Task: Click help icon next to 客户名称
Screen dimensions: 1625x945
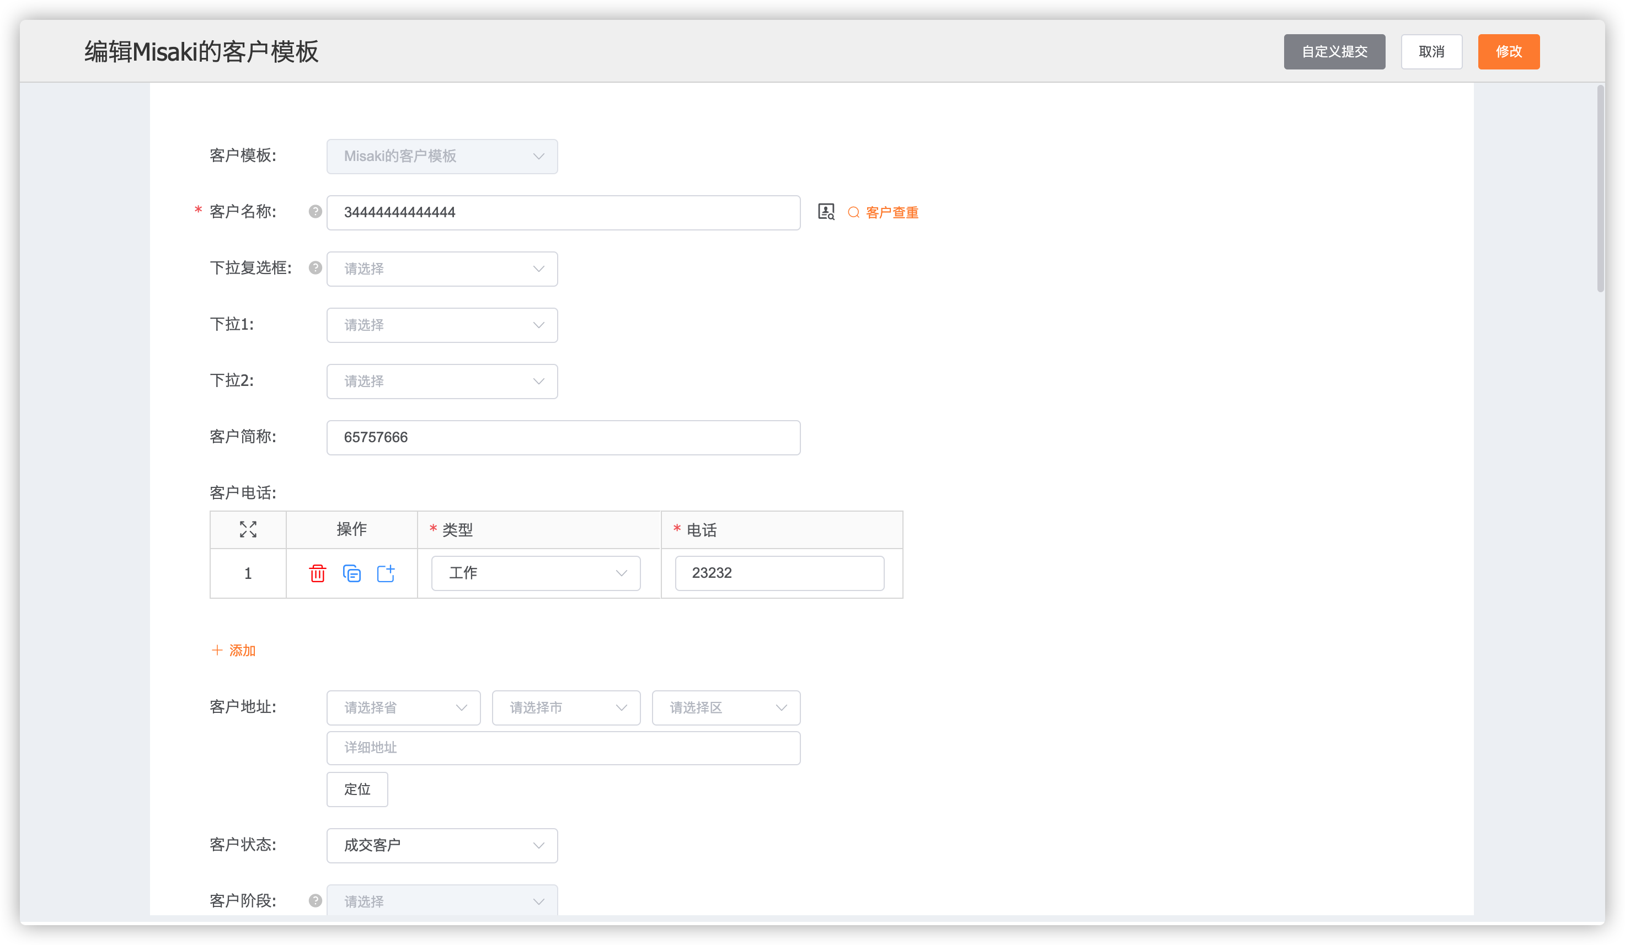Action: [316, 211]
